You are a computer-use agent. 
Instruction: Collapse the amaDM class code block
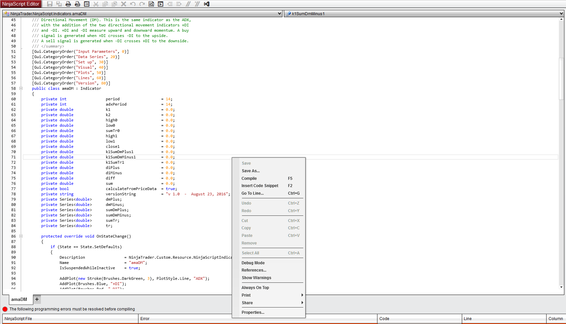21,88
